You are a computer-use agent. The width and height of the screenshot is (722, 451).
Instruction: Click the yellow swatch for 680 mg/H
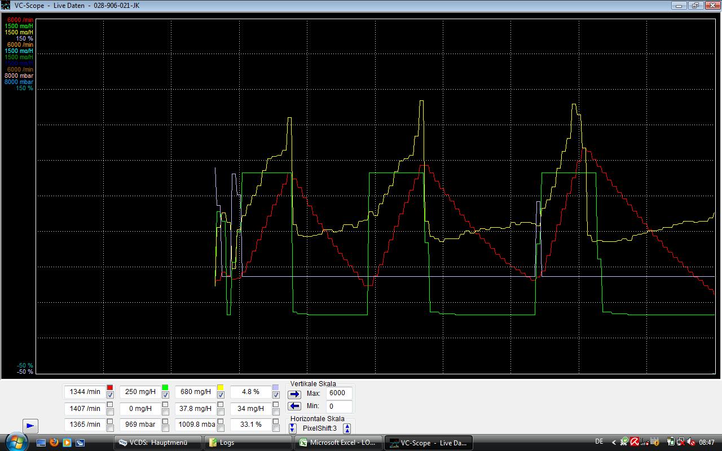pos(221,387)
